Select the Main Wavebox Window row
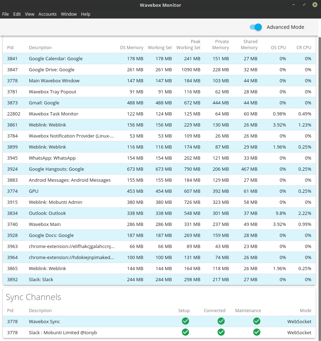321x341 pixels. [x=159, y=81]
